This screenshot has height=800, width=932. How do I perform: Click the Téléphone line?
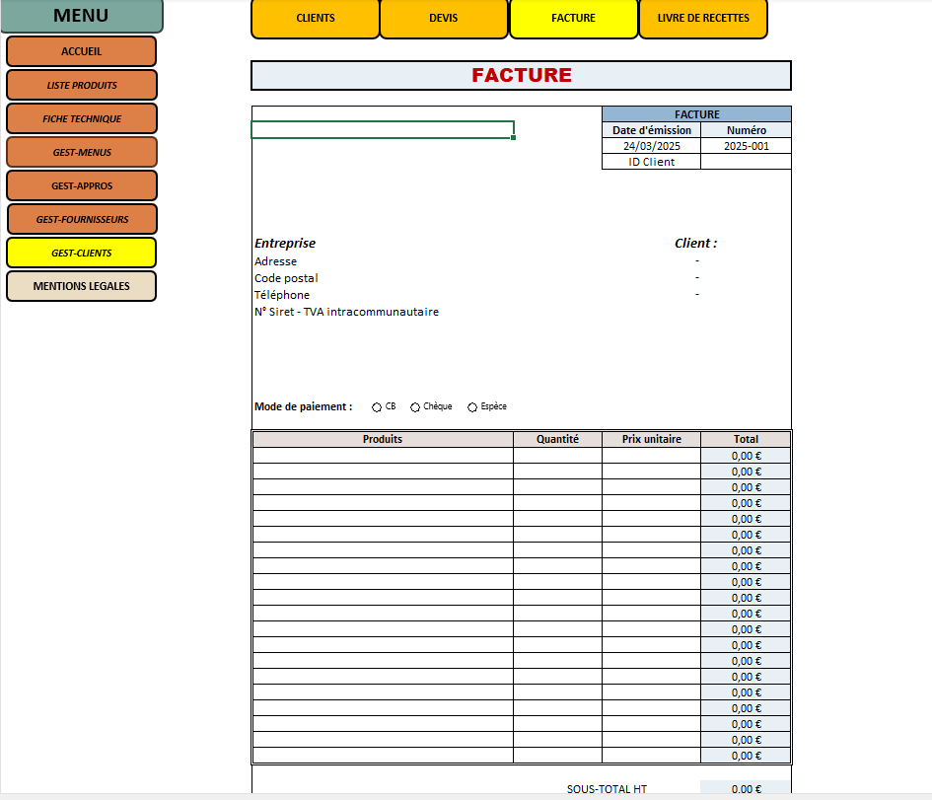tap(282, 295)
